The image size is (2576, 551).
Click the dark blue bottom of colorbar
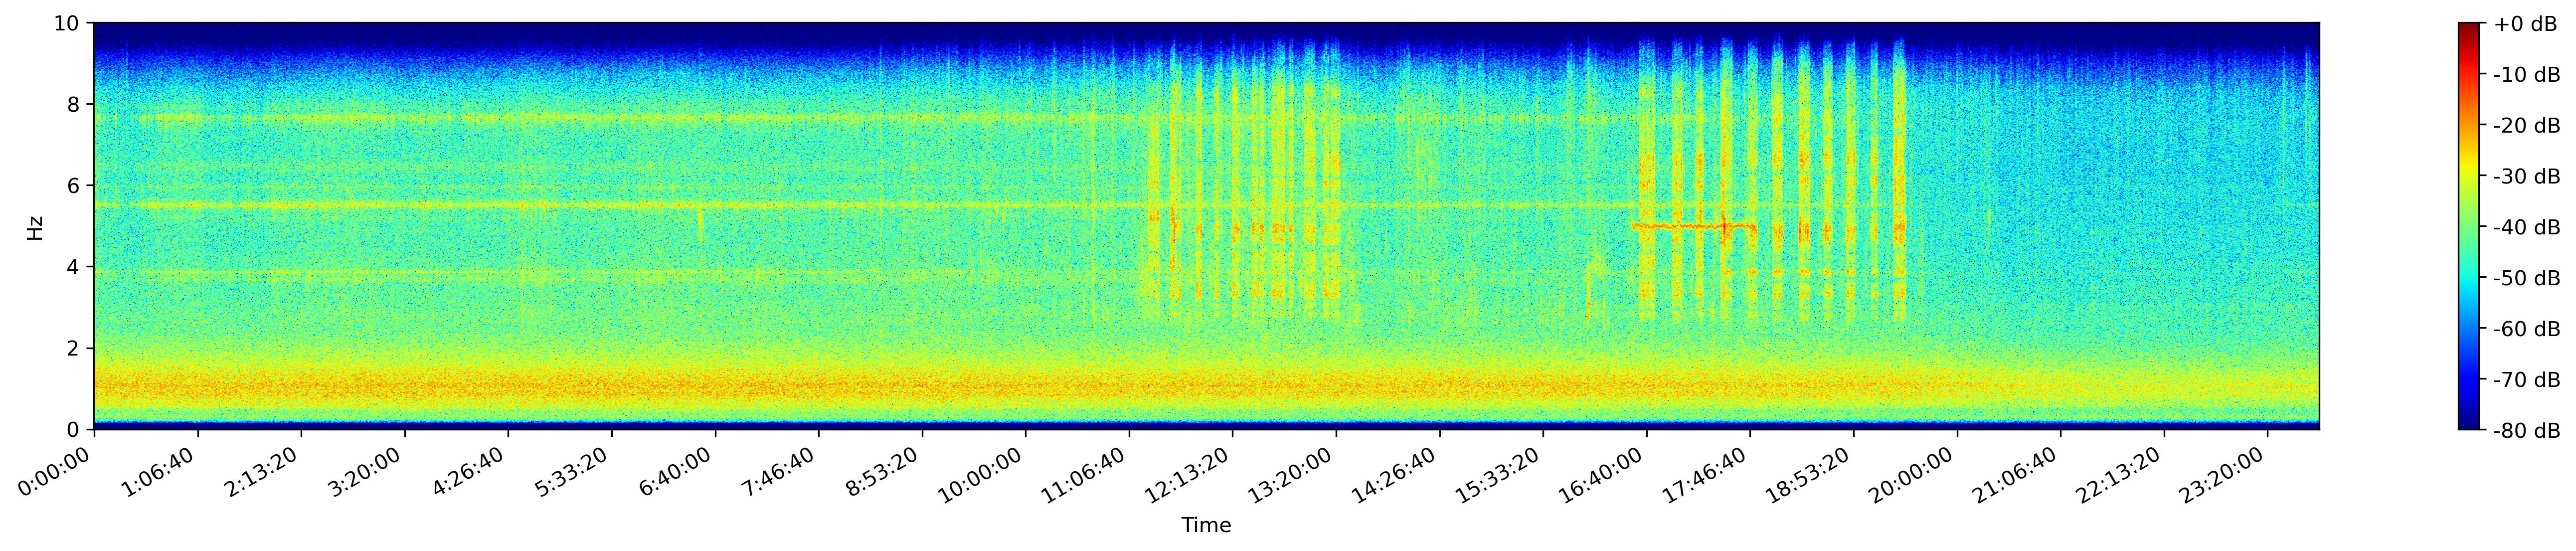(2469, 422)
